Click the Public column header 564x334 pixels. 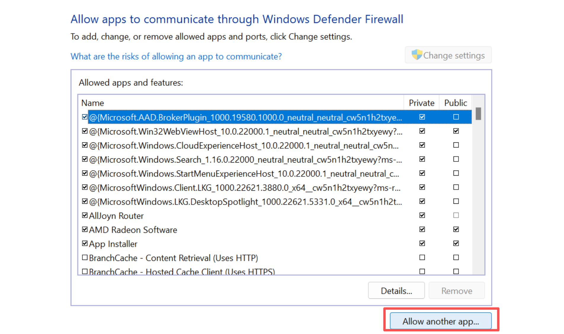pos(455,103)
